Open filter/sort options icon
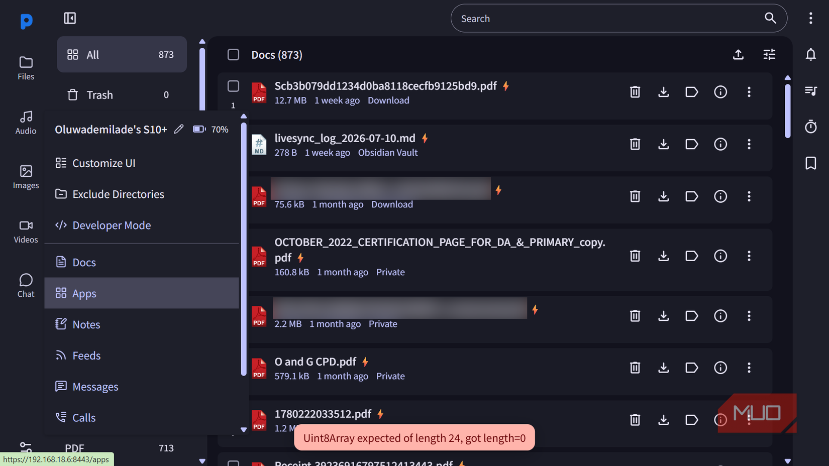The height and width of the screenshot is (466, 829). [769, 54]
